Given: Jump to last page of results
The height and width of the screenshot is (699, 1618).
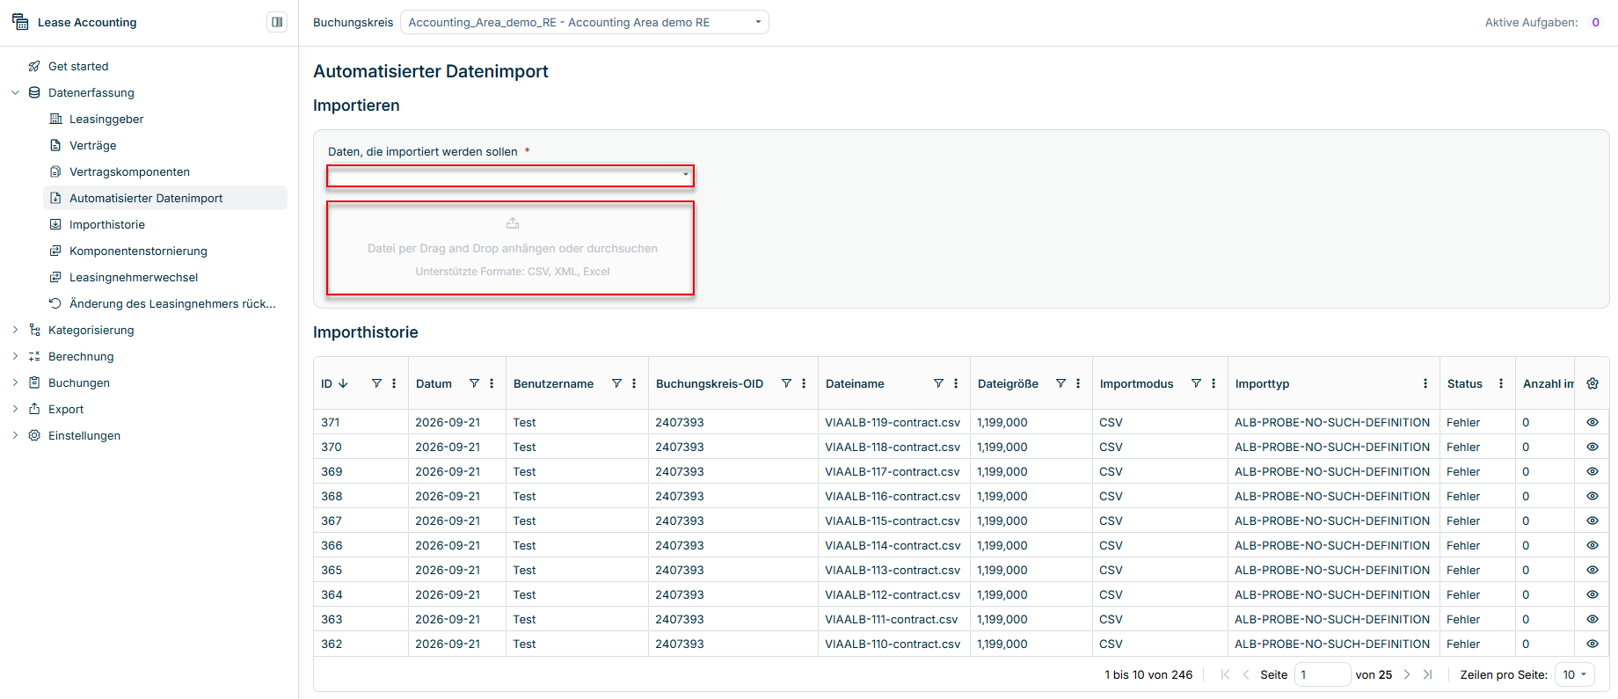Looking at the screenshot, I should 1428,674.
